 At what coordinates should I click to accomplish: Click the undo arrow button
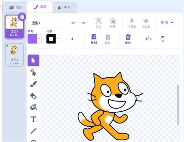click(74, 23)
